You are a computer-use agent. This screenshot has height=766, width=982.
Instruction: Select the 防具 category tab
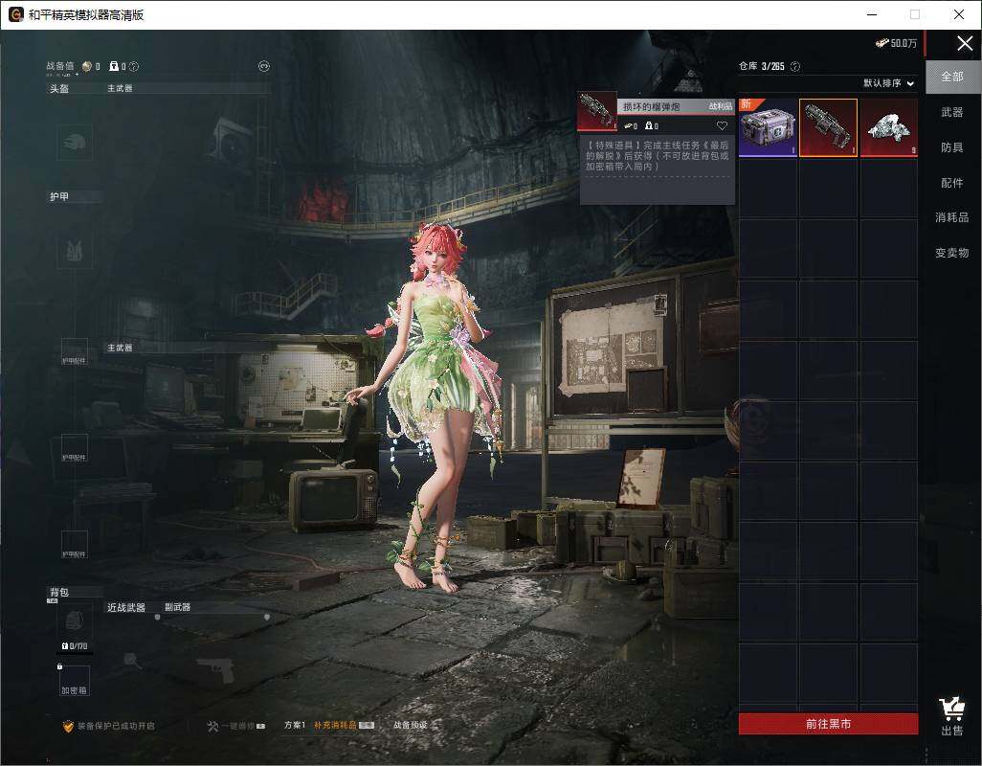pos(952,147)
